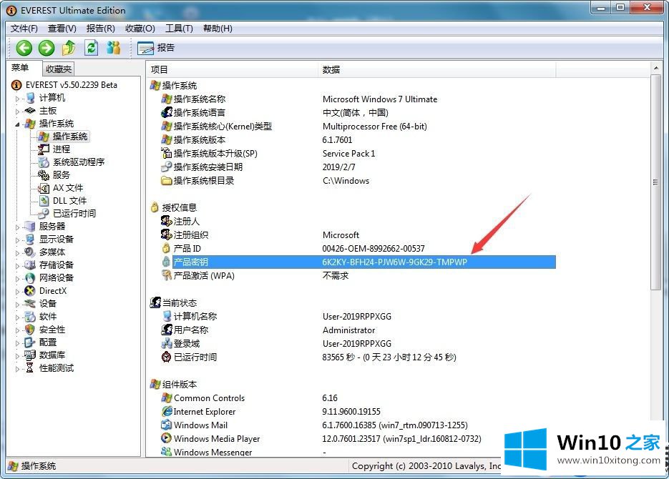
Task: Select the DLL 文件 tree item
Action: coord(69,200)
